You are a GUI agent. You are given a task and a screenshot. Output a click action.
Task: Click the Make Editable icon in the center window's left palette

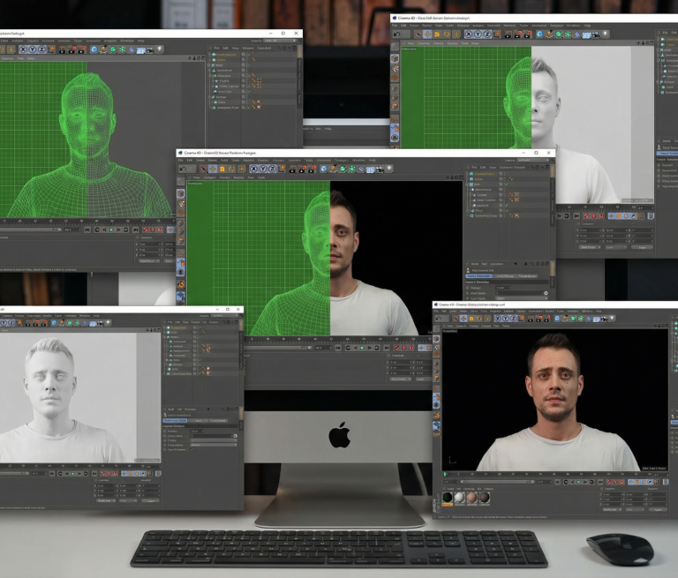[181, 193]
